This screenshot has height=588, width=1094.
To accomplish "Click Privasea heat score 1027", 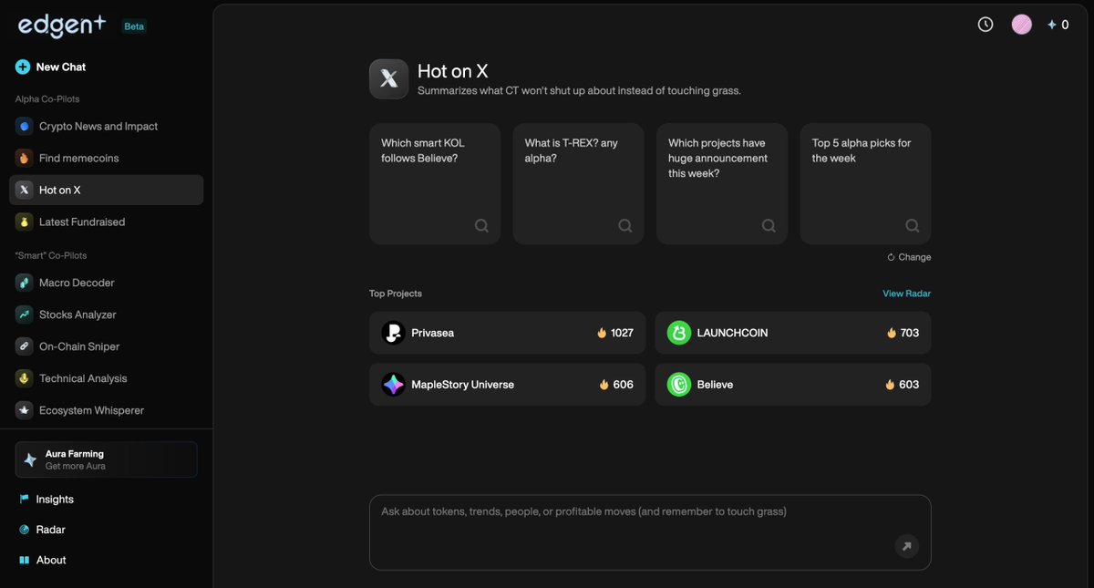I will coord(615,333).
